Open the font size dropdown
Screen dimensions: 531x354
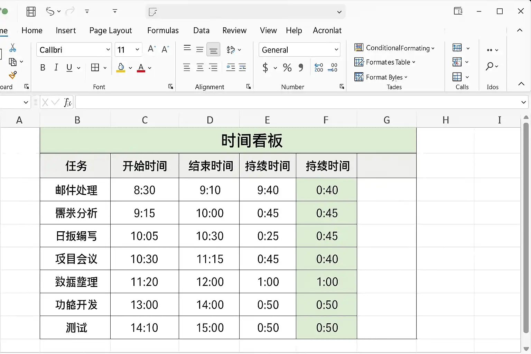137,50
